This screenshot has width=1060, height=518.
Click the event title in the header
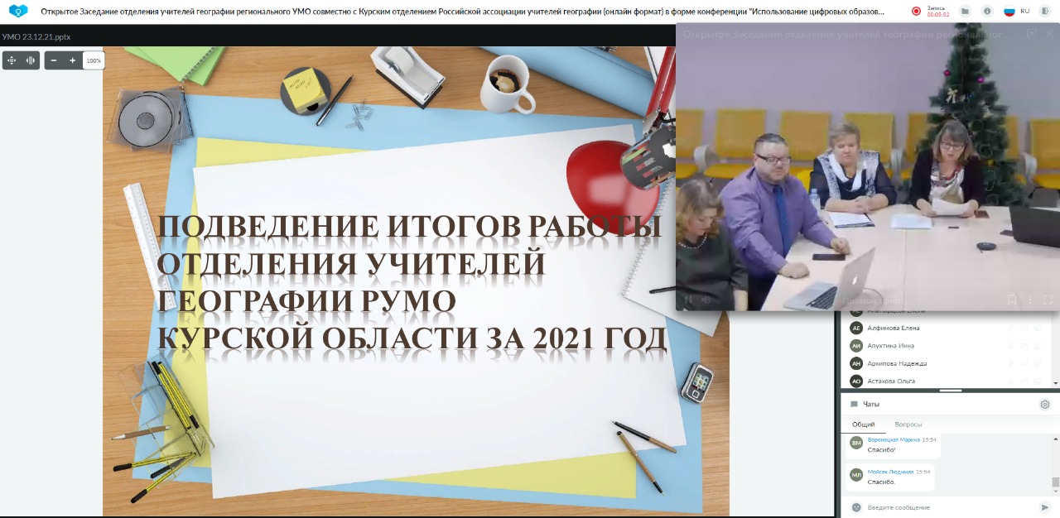click(x=462, y=12)
